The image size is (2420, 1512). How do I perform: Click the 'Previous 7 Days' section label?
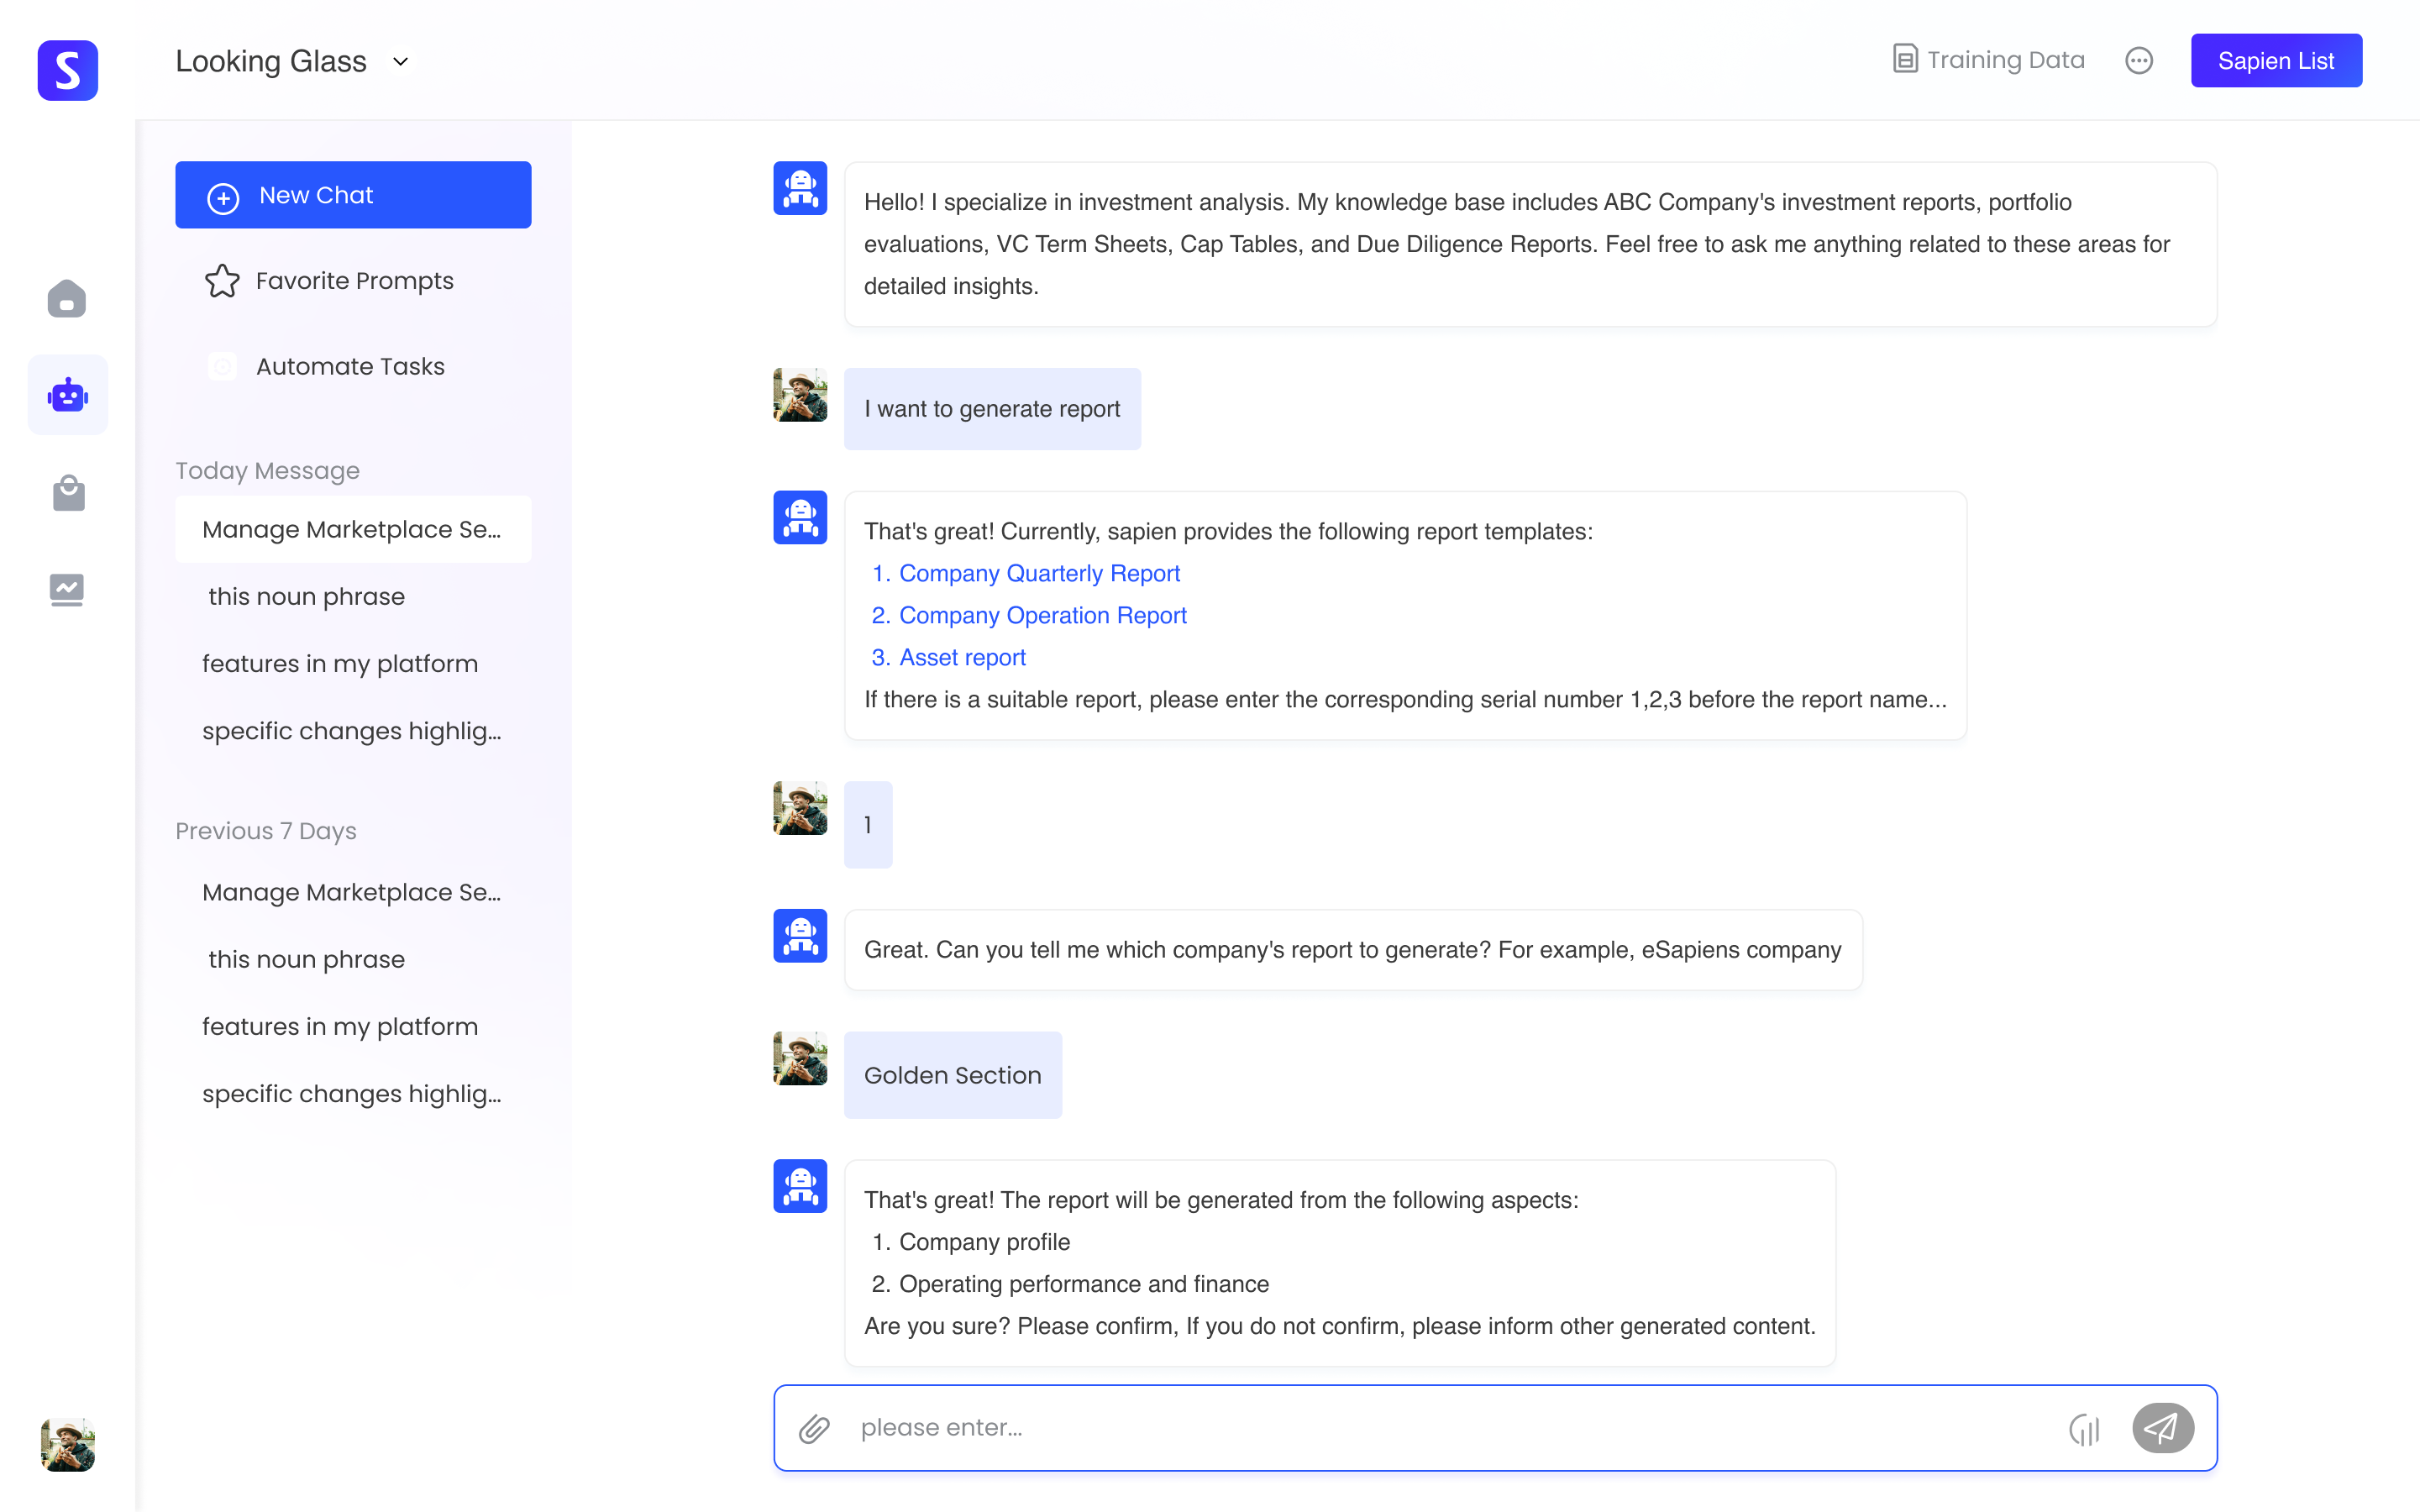coord(265,831)
